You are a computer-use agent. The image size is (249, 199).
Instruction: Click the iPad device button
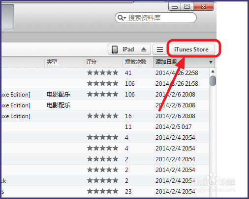(129, 50)
